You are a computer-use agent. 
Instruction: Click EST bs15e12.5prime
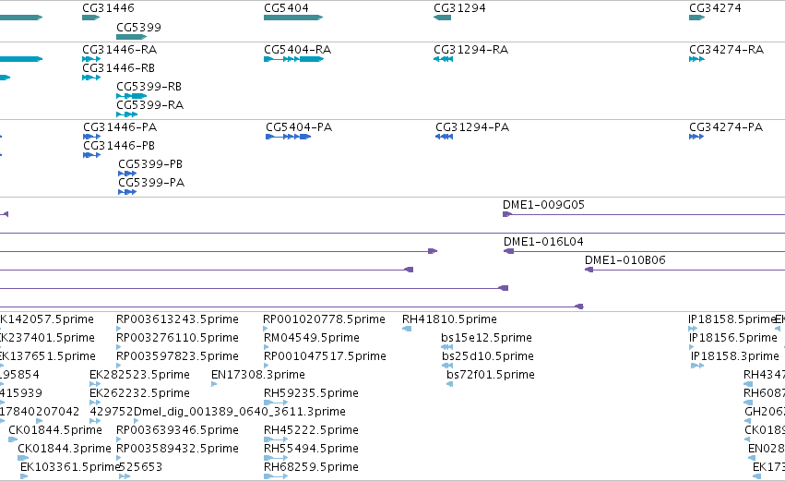coord(487,338)
